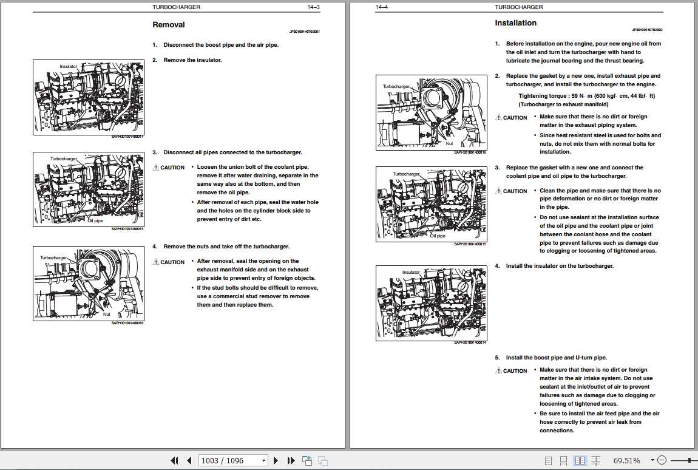Jump to the last page
The width and height of the screenshot is (698, 470).
[x=290, y=461]
